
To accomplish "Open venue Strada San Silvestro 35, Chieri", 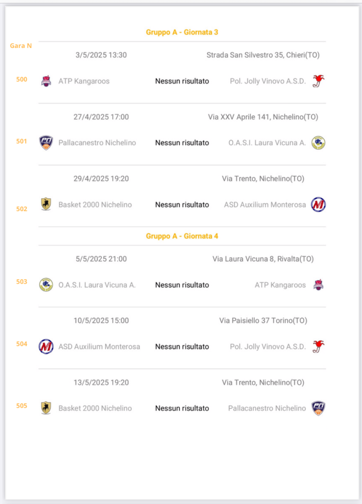I will (x=263, y=55).
